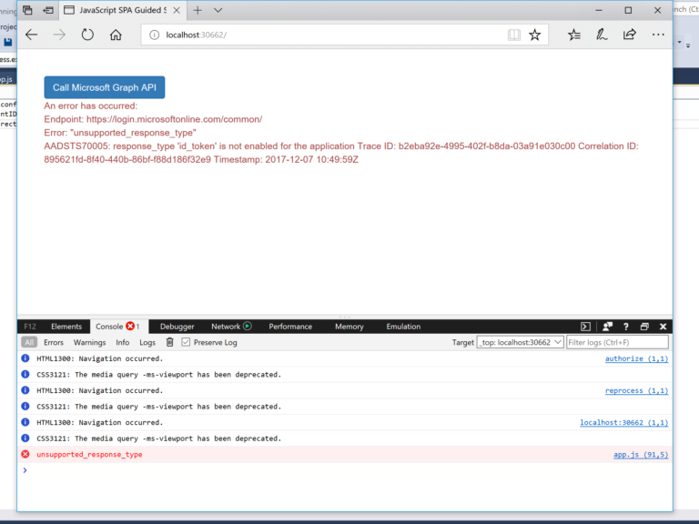This screenshot has width=699, height=524.
Task: Show All console messages filter
Action: (x=29, y=342)
